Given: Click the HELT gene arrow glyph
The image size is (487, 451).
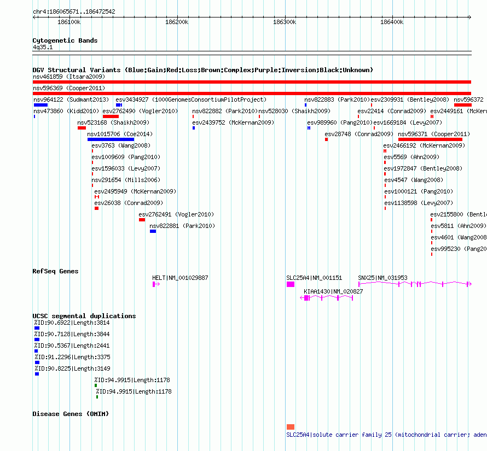Looking at the screenshot, I should 156,284.
